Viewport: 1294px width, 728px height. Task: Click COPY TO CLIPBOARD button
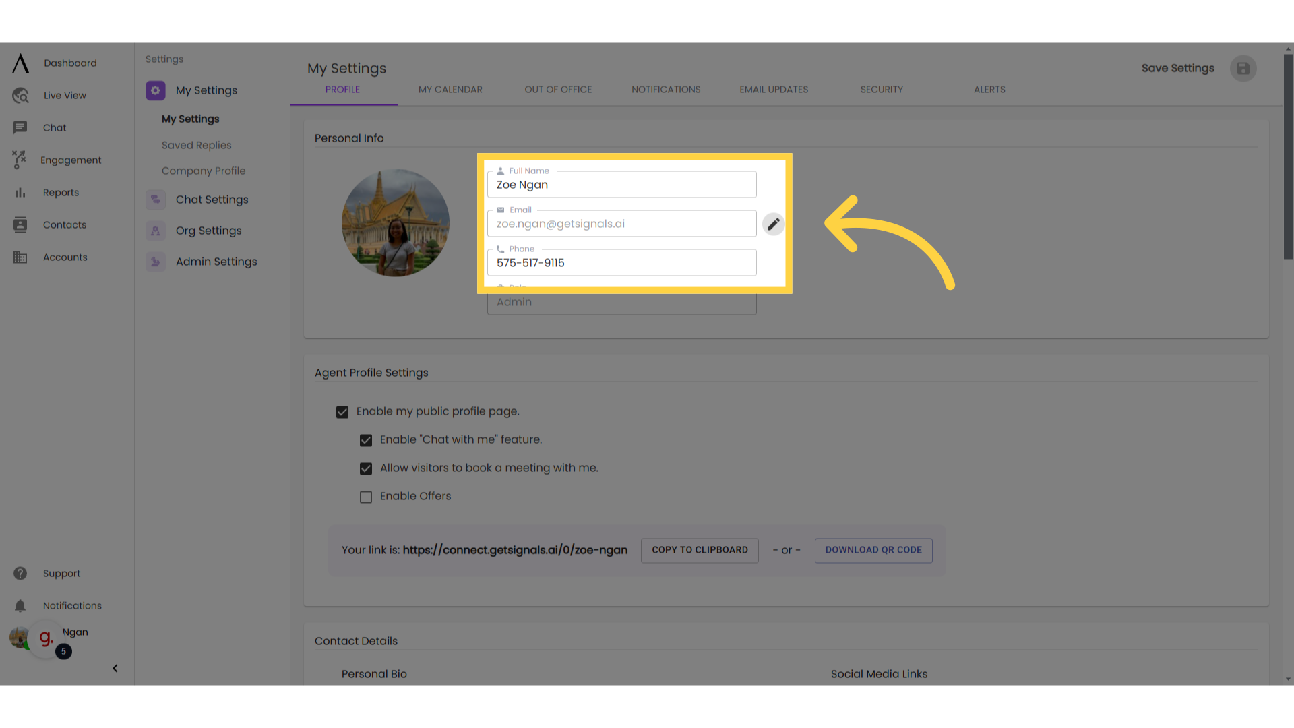click(700, 550)
